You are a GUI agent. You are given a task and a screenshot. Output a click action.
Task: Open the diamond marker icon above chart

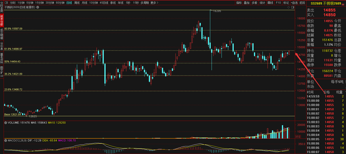click(289, 7)
